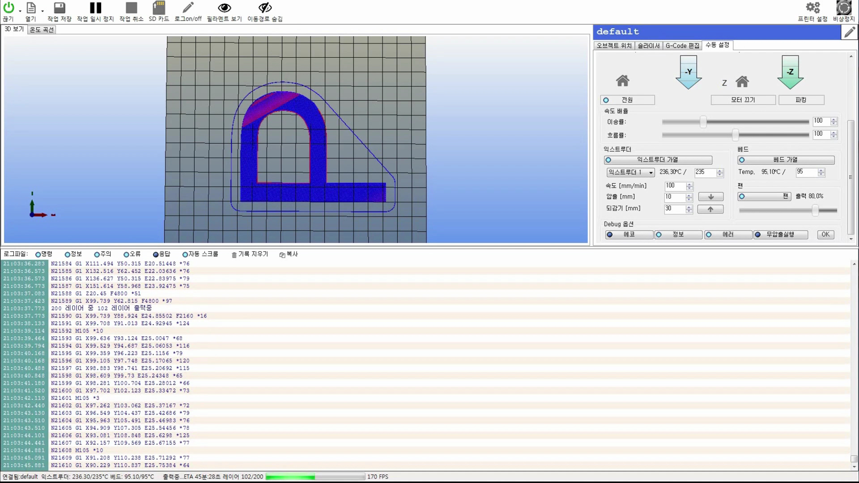859x483 pixels.
Task: Click the extruder temperature spinner arrows
Action: click(x=720, y=172)
